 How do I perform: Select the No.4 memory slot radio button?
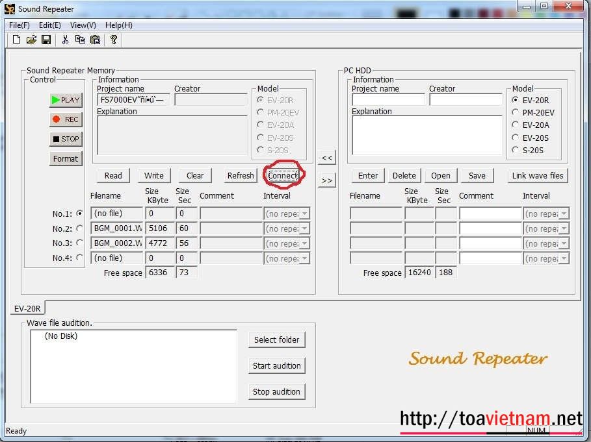(79, 257)
